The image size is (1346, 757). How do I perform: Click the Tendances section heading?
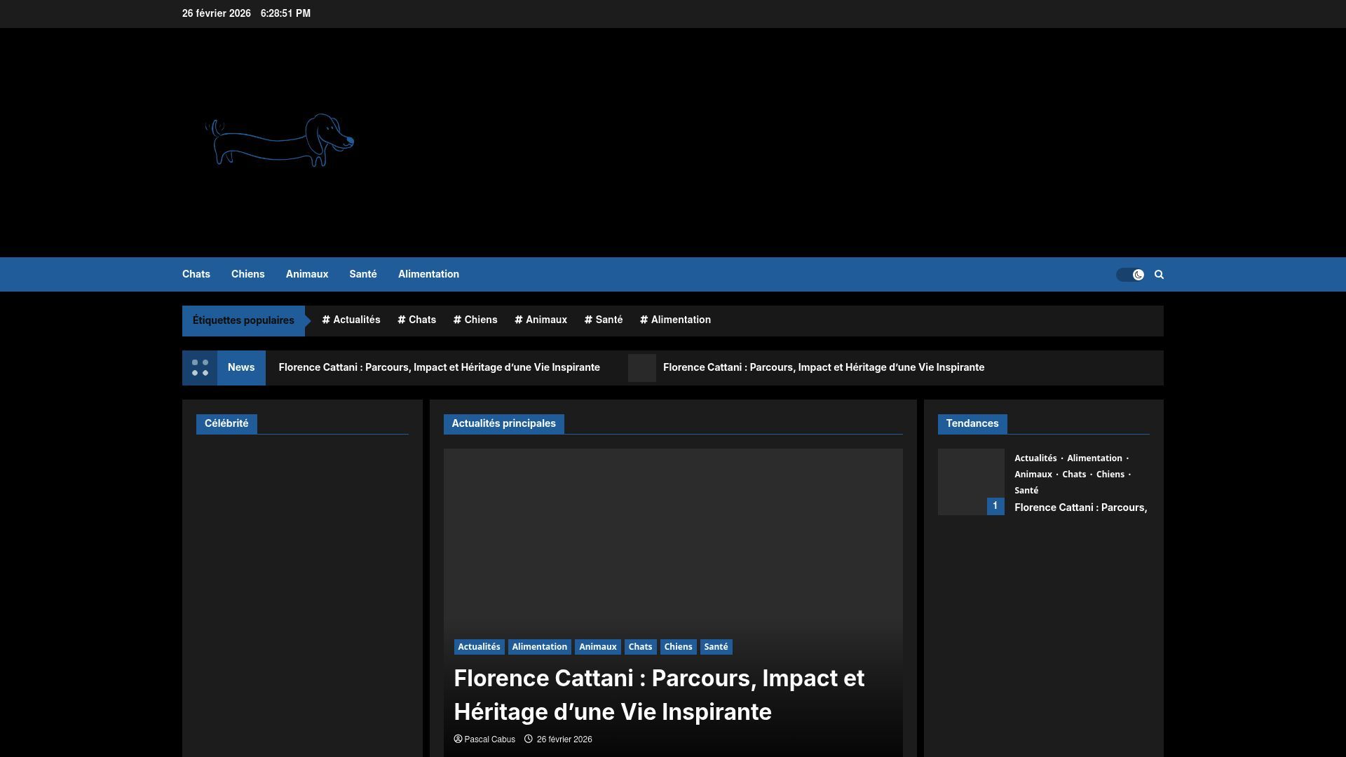[972, 423]
